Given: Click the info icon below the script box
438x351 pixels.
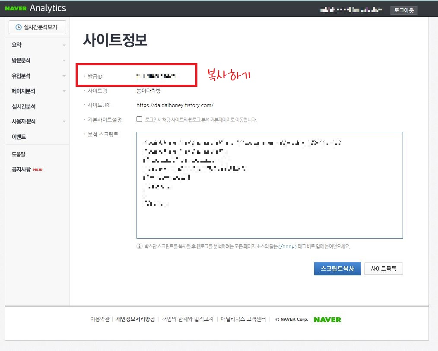Looking at the screenshot, I should [x=139, y=246].
